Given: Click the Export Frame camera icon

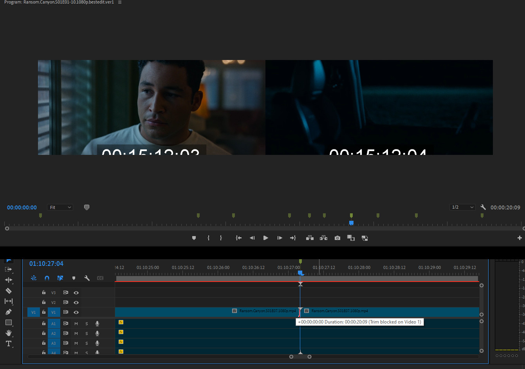Looking at the screenshot, I should click(x=337, y=238).
